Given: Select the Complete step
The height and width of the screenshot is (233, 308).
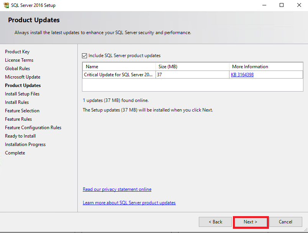Looking at the screenshot, I should pyautogui.click(x=15, y=153).
